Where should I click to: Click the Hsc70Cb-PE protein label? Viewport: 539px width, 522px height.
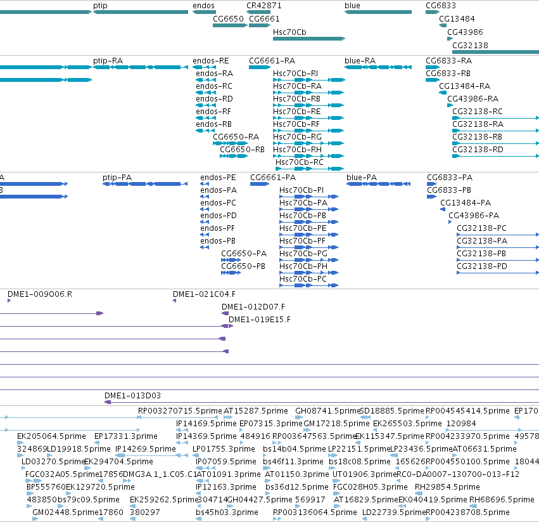point(303,228)
